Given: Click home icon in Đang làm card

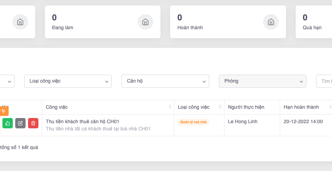Looking at the screenshot, I should (145, 22).
